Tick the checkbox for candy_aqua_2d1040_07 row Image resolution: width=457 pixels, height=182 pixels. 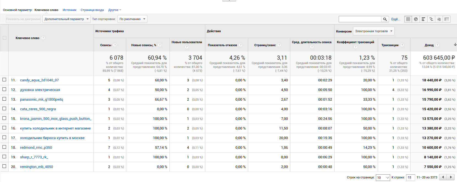(x=4, y=80)
